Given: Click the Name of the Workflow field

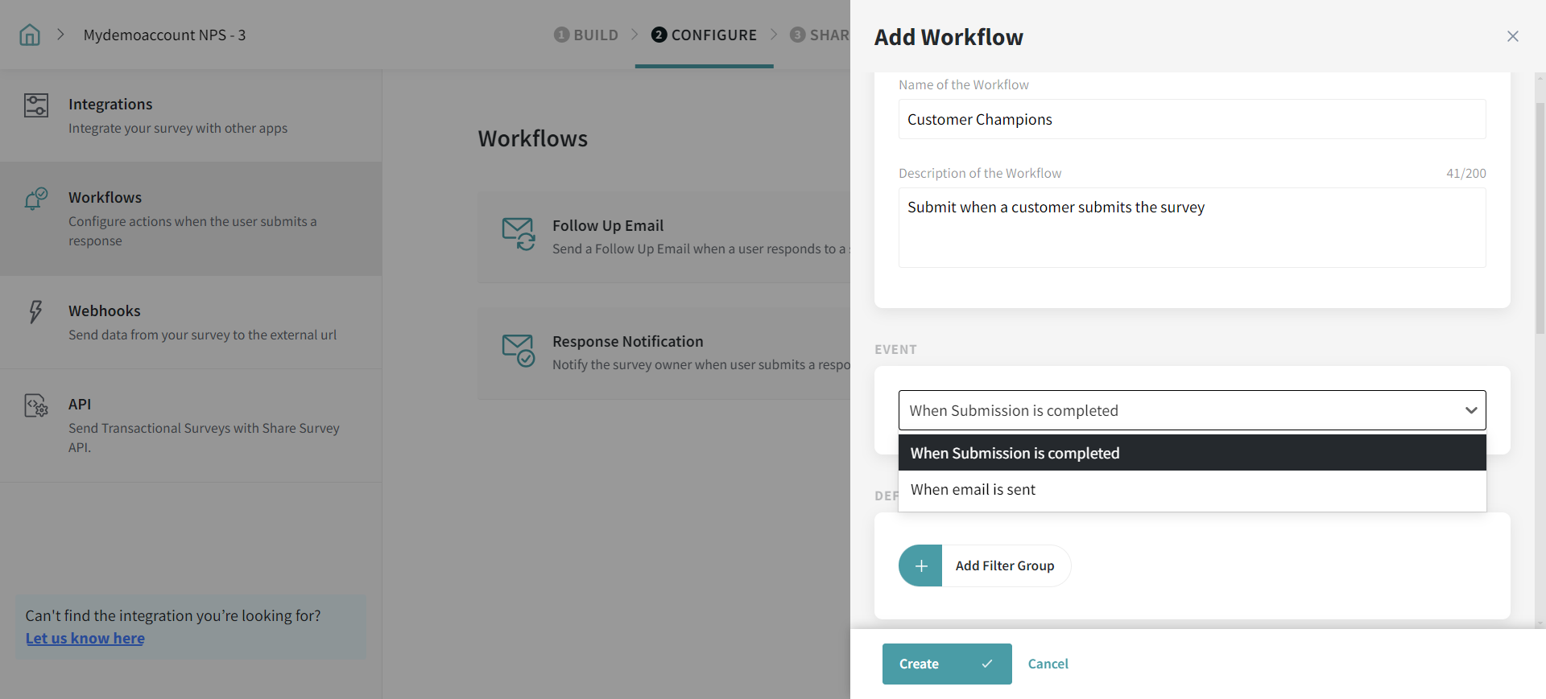Looking at the screenshot, I should tap(1192, 119).
